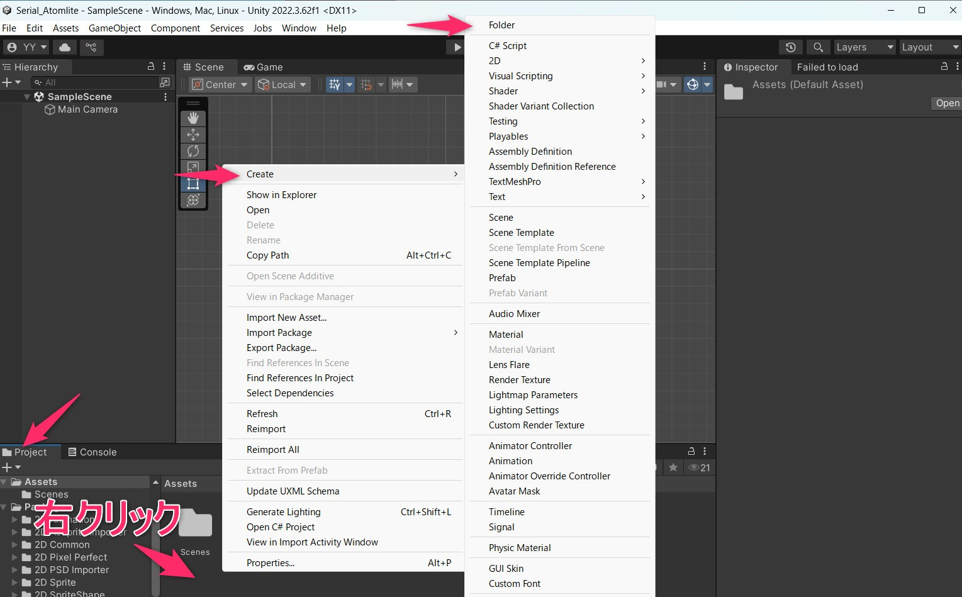Open the version control icon
Screen dimensions: 962x597
(91, 47)
